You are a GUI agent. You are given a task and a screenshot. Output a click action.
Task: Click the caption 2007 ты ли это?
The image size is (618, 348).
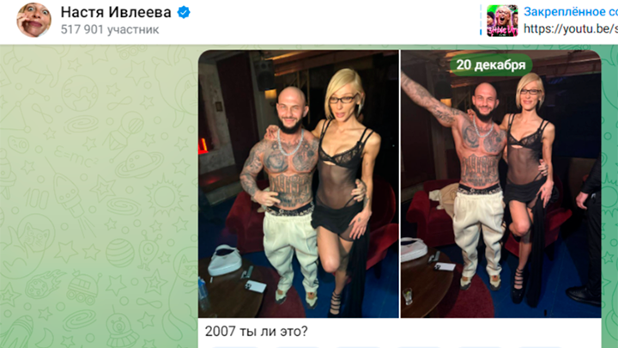point(256,331)
